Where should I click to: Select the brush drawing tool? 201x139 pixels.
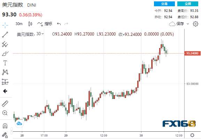[x=5, y=53]
